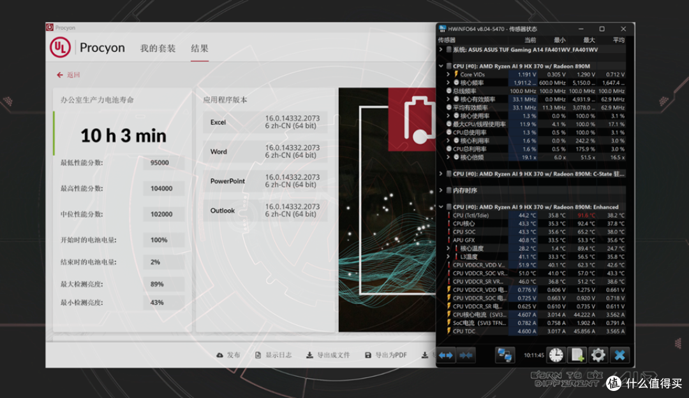Expand the 核心利用率 row in HWiNFO
Viewport: 689px width, 398px height.
pos(448,141)
